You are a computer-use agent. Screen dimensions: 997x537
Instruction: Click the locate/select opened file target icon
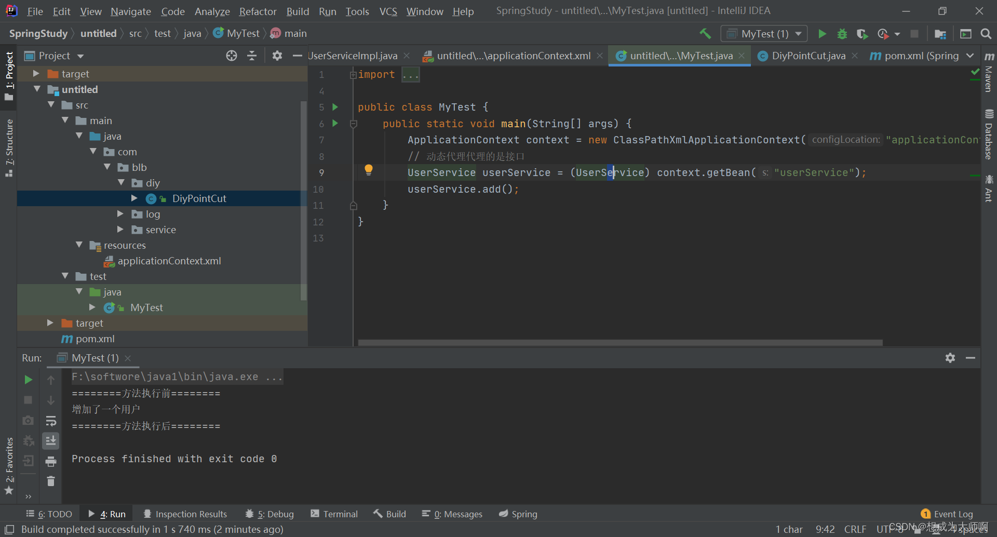click(x=232, y=56)
